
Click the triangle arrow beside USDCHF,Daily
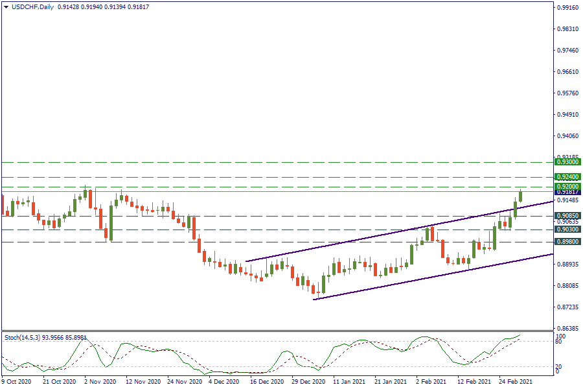tap(6, 6)
